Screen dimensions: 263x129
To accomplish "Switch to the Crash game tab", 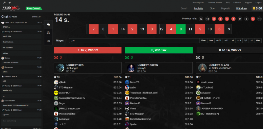I will coord(184,9).
